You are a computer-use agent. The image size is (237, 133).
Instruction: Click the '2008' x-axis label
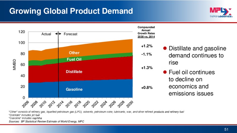coord(34,104)
